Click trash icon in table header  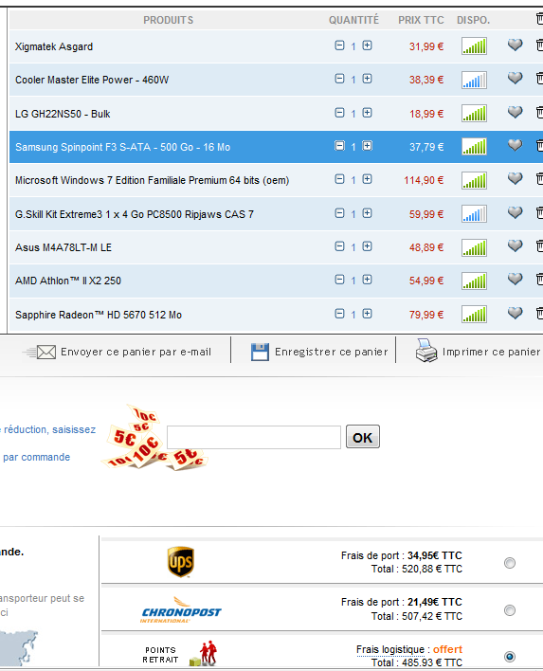[x=539, y=19]
